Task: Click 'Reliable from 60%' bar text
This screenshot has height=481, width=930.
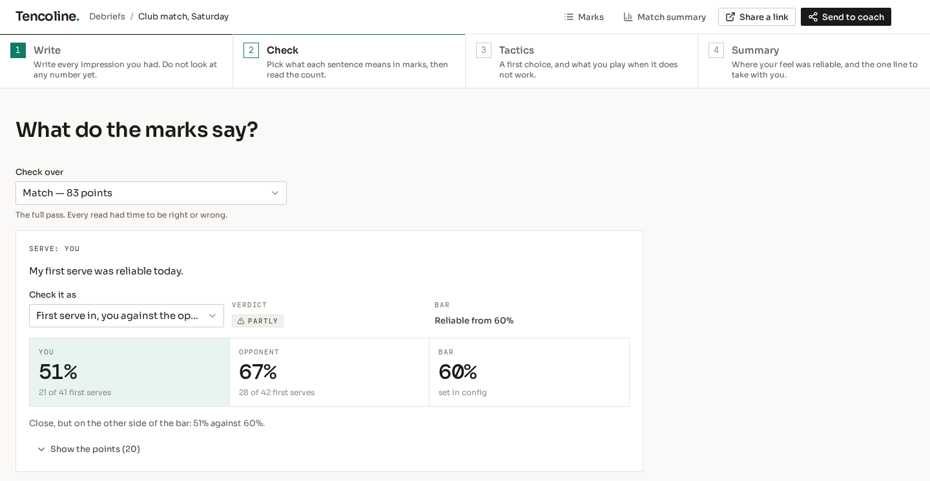Action: click(474, 321)
